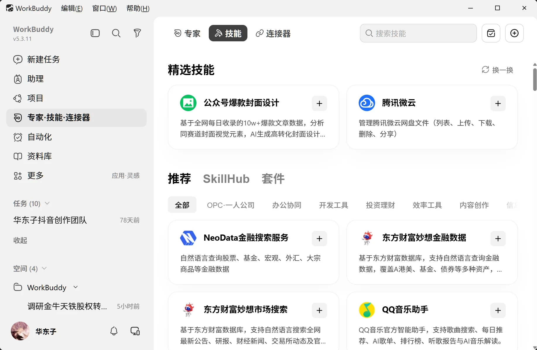Filter by 投资理财 category
This screenshot has height=350, width=537.
click(380, 205)
